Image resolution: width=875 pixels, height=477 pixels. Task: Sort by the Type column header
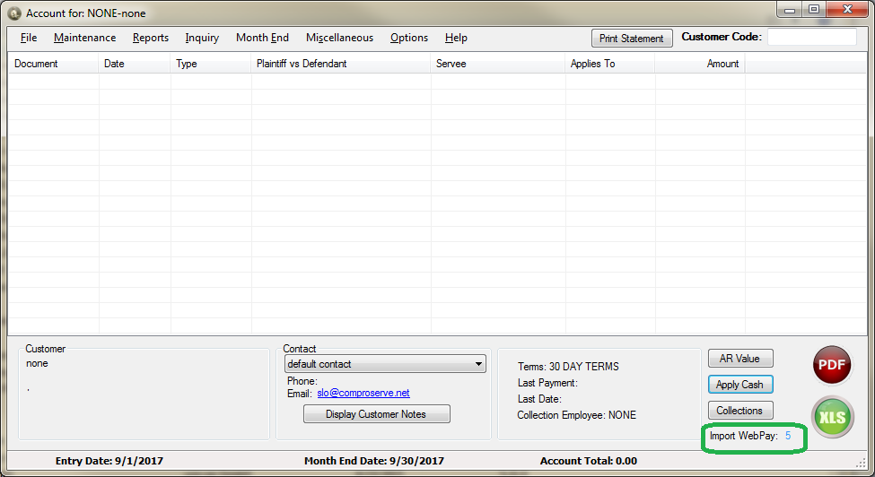click(x=211, y=64)
